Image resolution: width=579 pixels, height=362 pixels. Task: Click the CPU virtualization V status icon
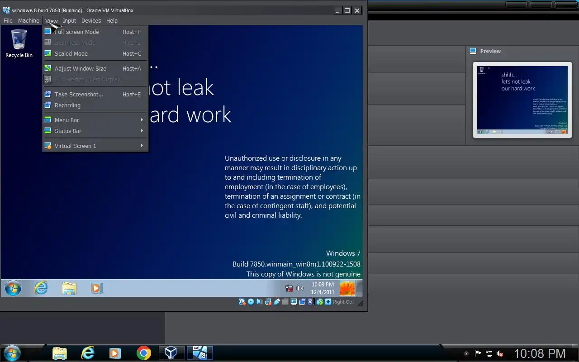(x=311, y=302)
